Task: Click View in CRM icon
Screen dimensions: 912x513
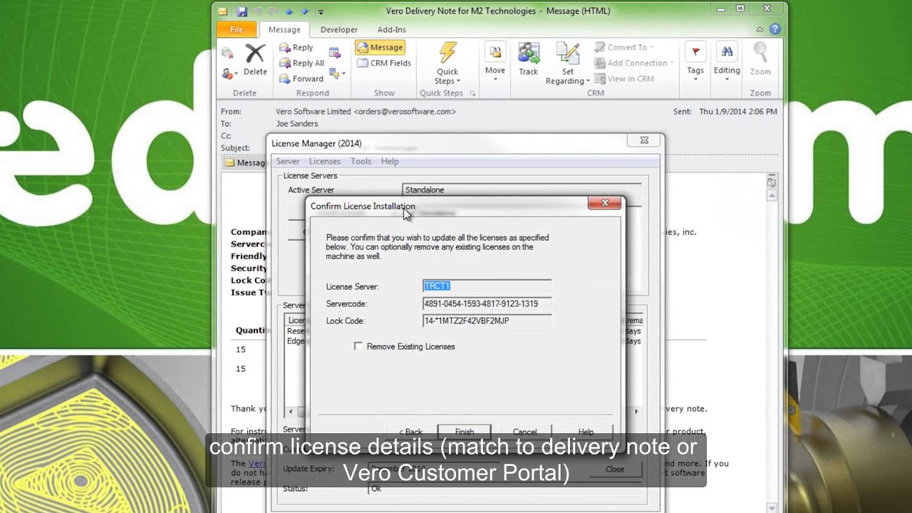Action: pyautogui.click(x=624, y=79)
